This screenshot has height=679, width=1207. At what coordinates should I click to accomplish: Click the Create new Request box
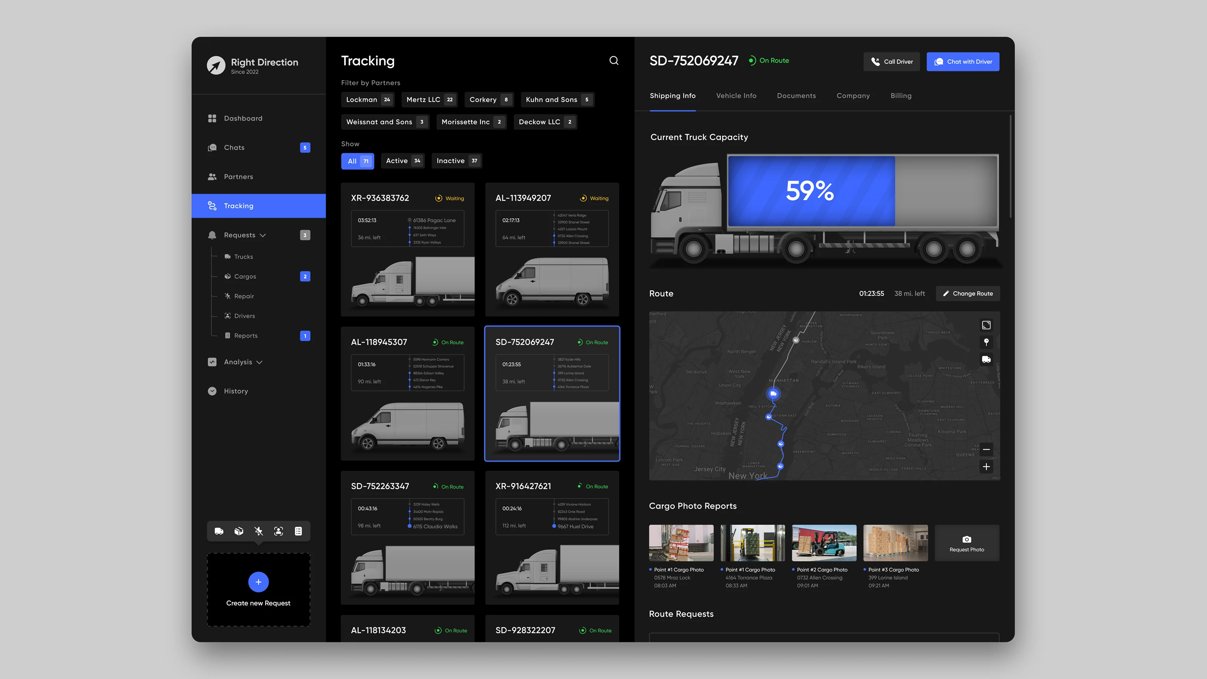tap(258, 590)
